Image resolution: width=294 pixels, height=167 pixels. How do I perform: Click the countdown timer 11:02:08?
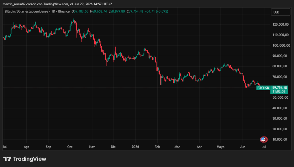[x=279, y=92]
